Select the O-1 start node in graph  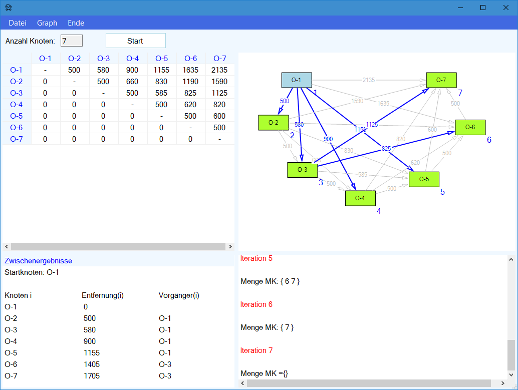[297, 80]
